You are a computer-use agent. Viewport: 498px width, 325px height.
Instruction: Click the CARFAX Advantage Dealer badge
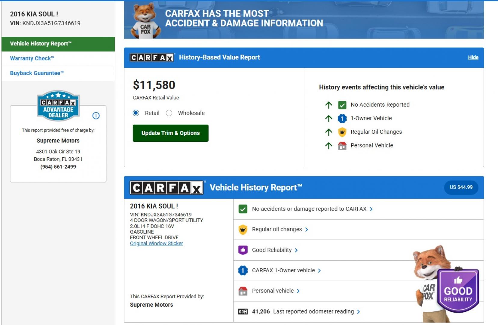(x=58, y=106)
